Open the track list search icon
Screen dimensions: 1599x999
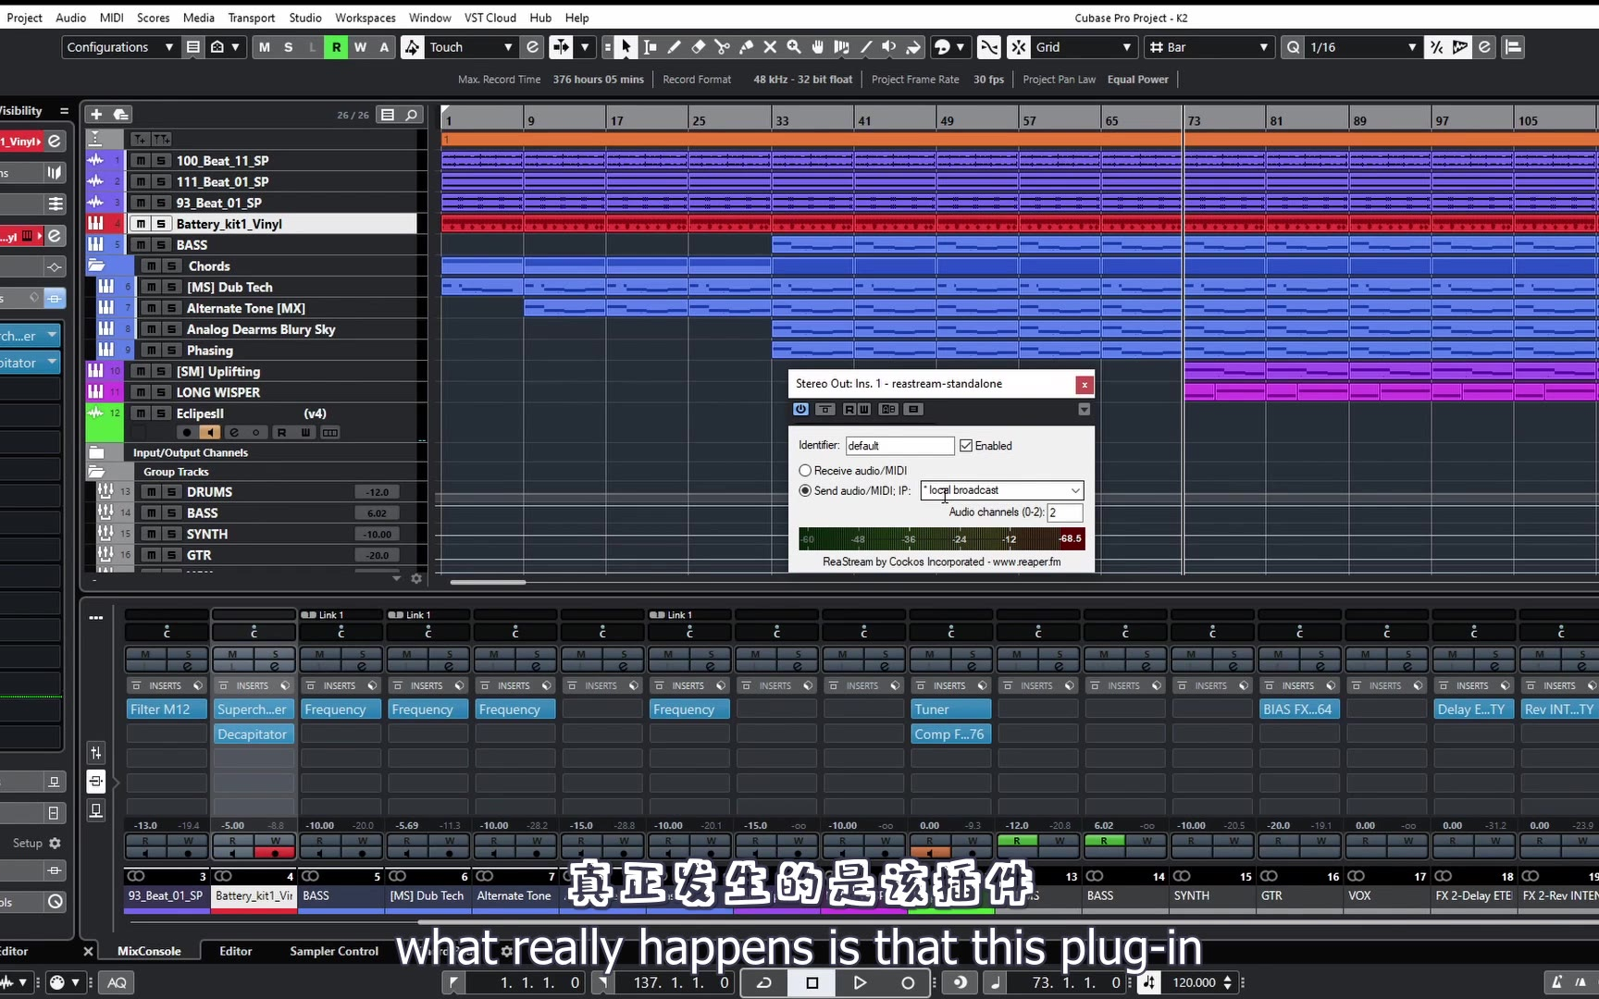point(412,115)
